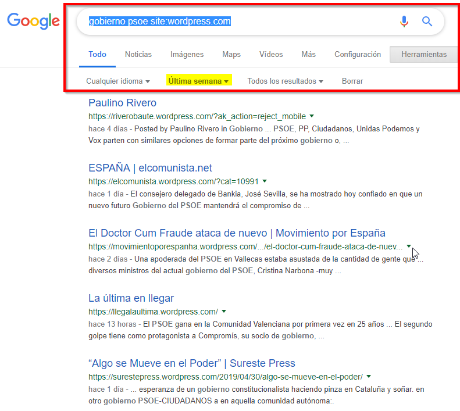This screenshot has width=460, height=411.
Task: Open arrow next to elcomunista.wordpress.com URL
Action: [265, 181]
